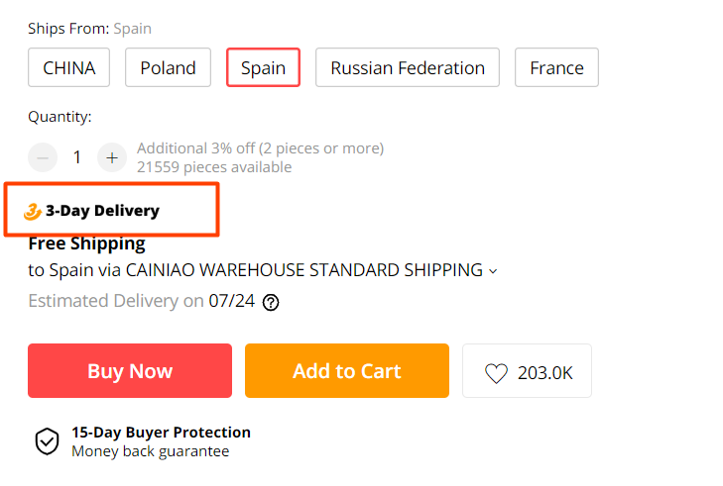Click the buyer protection shield icon
The width and height of the screenshot is (723, 486).
(x=47, y=441)
